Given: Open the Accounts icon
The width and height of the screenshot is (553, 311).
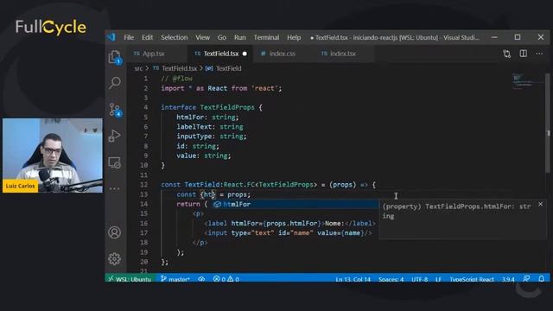Looking at the screenshot, I should click(x=114, y=232).
